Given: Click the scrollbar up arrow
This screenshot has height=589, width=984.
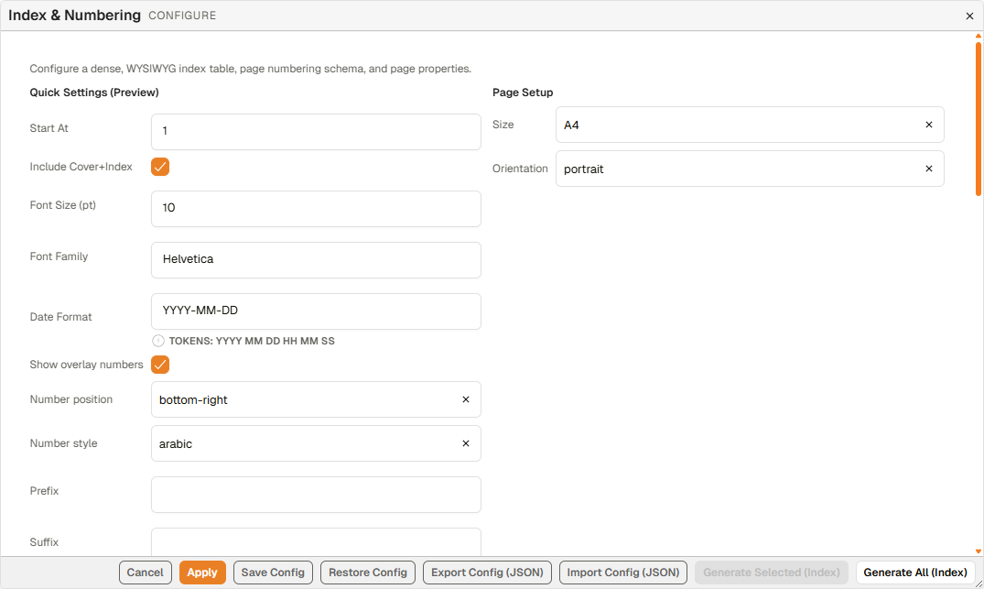Looking at the screenshot, I should 979,37.
